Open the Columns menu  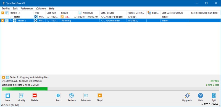(x=41, y=9)
